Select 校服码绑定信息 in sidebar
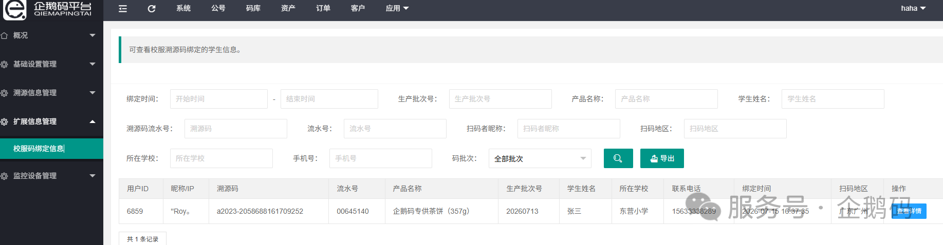Image resolution: width=943 pixels, height=245 pixels. pyautogui.click(x=51, y=149)
